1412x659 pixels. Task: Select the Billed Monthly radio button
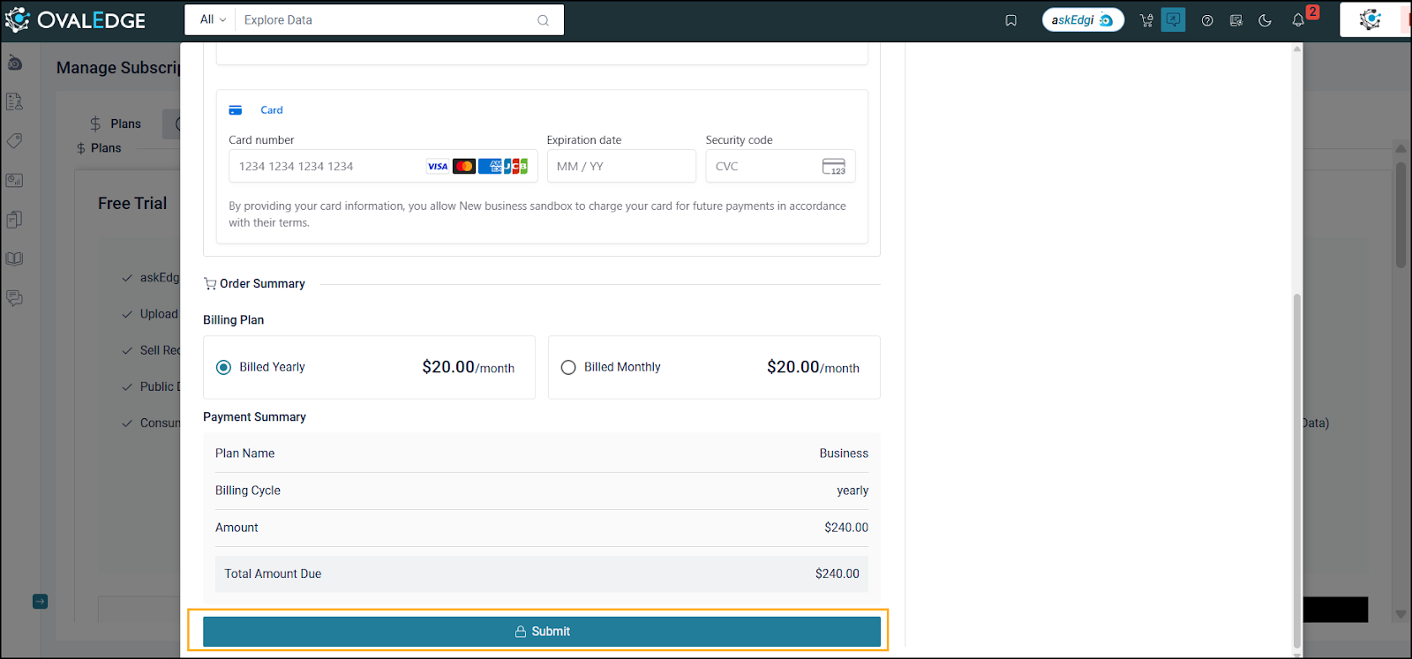tap(568, 367)
